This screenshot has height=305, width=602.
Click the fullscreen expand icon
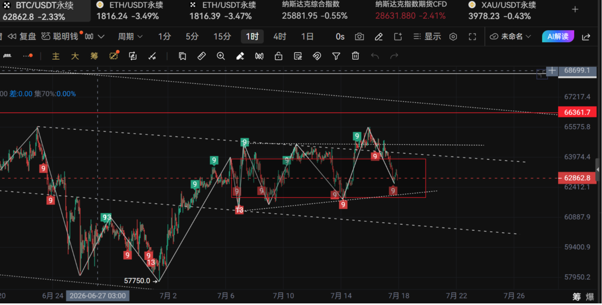[472, 37]
